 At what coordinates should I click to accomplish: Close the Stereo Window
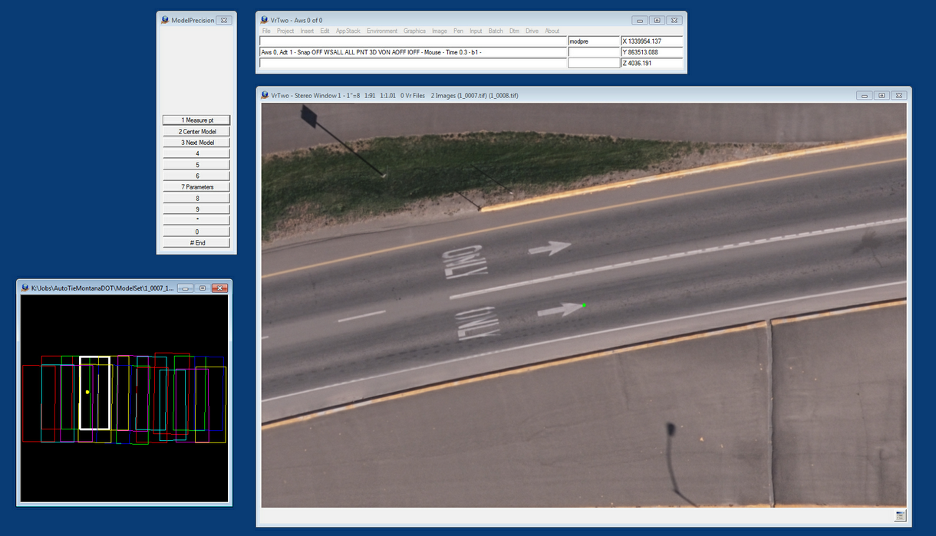point(899,95)
